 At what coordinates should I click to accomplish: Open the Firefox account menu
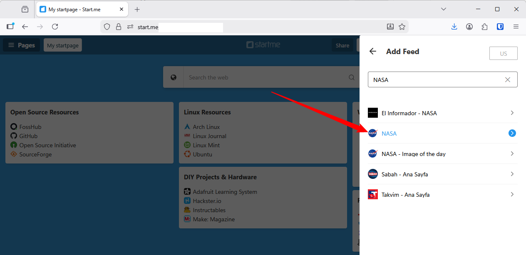click(x=469, y=27)
